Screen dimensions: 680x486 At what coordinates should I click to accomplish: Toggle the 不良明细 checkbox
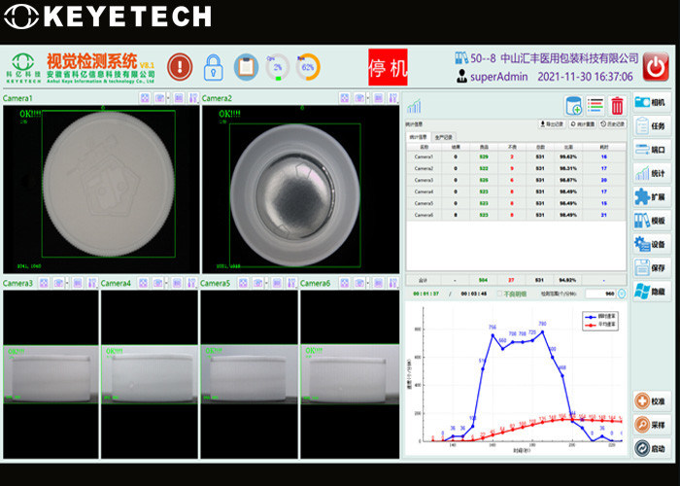500,293
